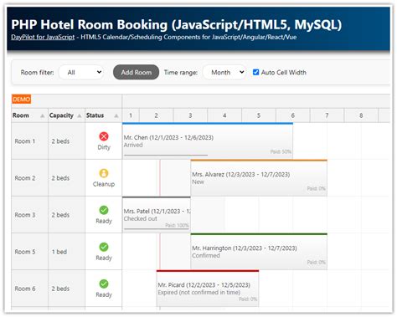Click the 'Room filter:' label
This screenshot has width=397, height=317.
pos(37,73)
